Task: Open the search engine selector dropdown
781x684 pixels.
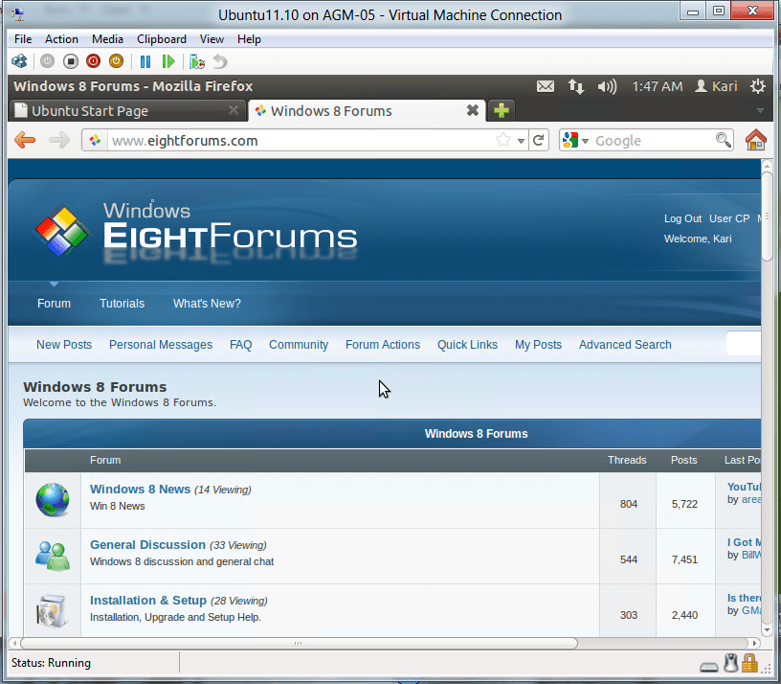Action: tap(575, 141)
